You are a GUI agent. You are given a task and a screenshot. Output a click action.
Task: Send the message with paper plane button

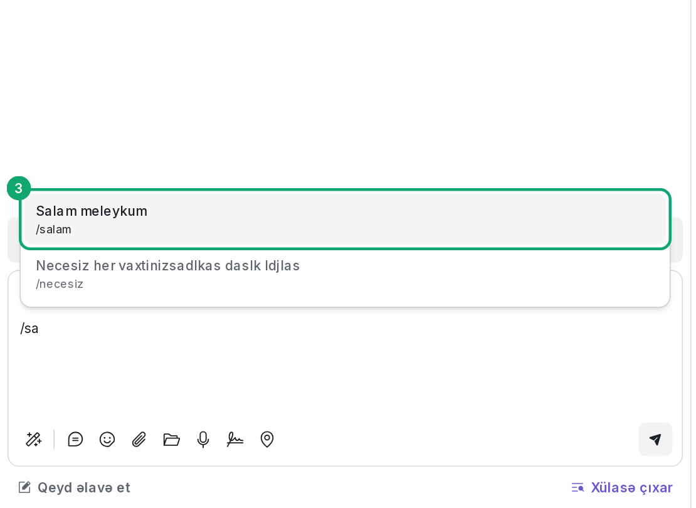pyautogui.click(x=655, y=439)
